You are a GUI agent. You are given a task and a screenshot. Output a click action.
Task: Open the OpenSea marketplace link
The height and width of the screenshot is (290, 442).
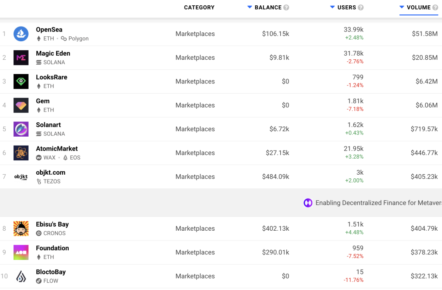[49, 29]
